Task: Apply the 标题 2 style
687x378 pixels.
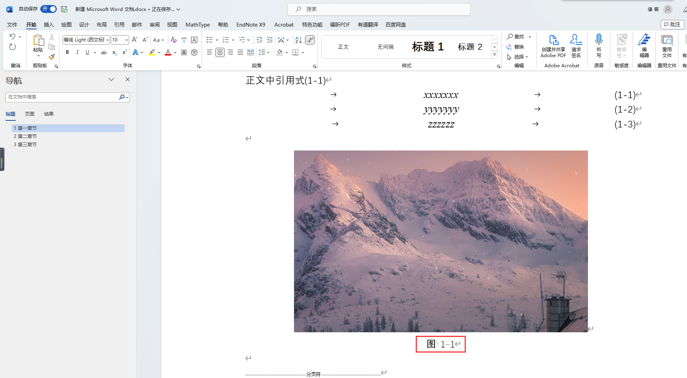Action: (470, 47)
